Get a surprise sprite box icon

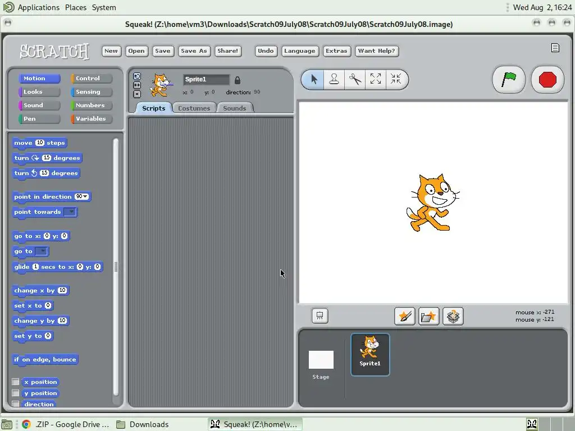[453, 316]
